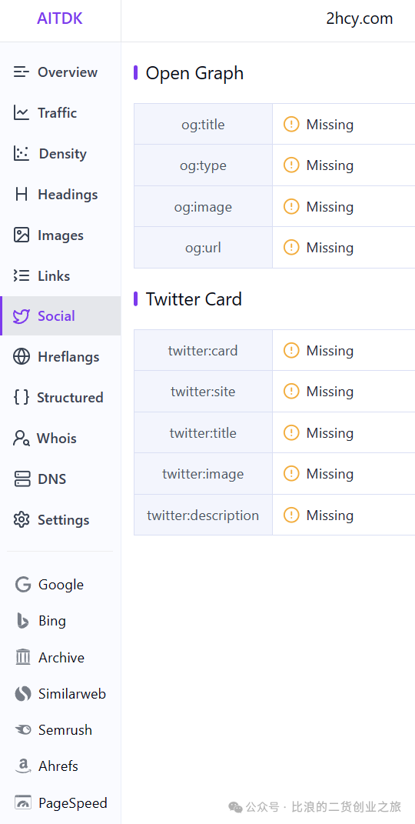415x824 pixels.
Task: Open the Overview section icon
Action: point(22,72)
